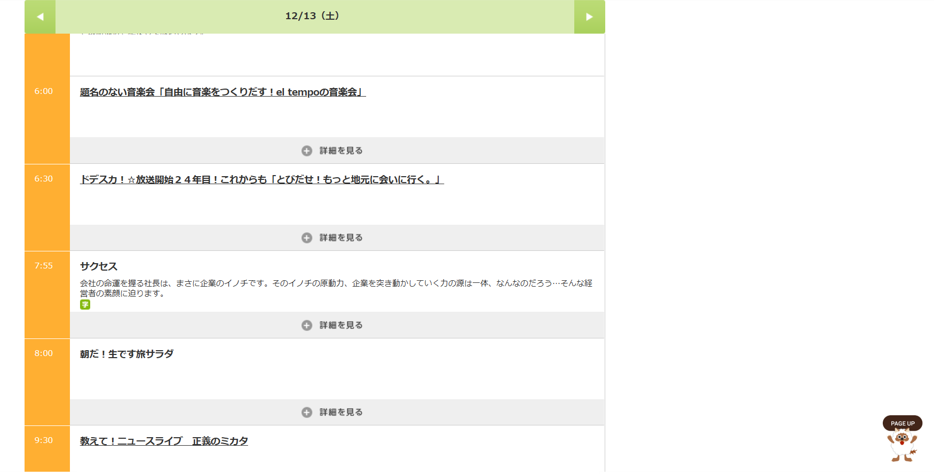Image resolution: width=934 pixels, height=474 pixels.
Task: Click plus icon in 6:00 program details bar
Action: pyautogui.click(x=307, y=151)
